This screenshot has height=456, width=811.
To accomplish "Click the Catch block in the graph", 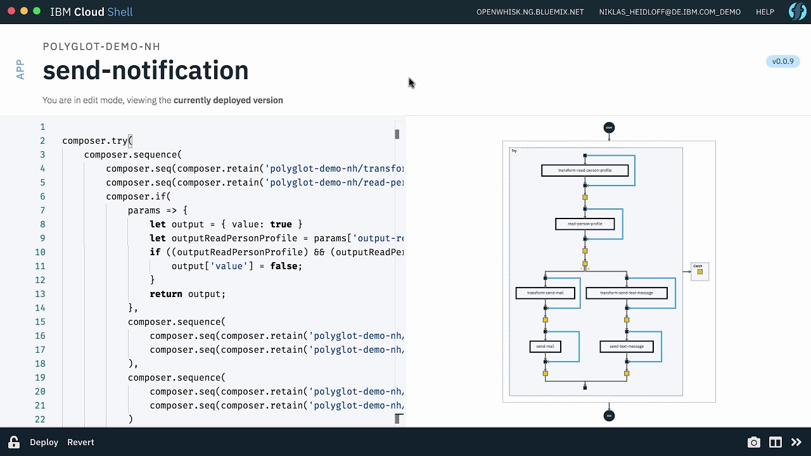I will click(x=699, y=271).
